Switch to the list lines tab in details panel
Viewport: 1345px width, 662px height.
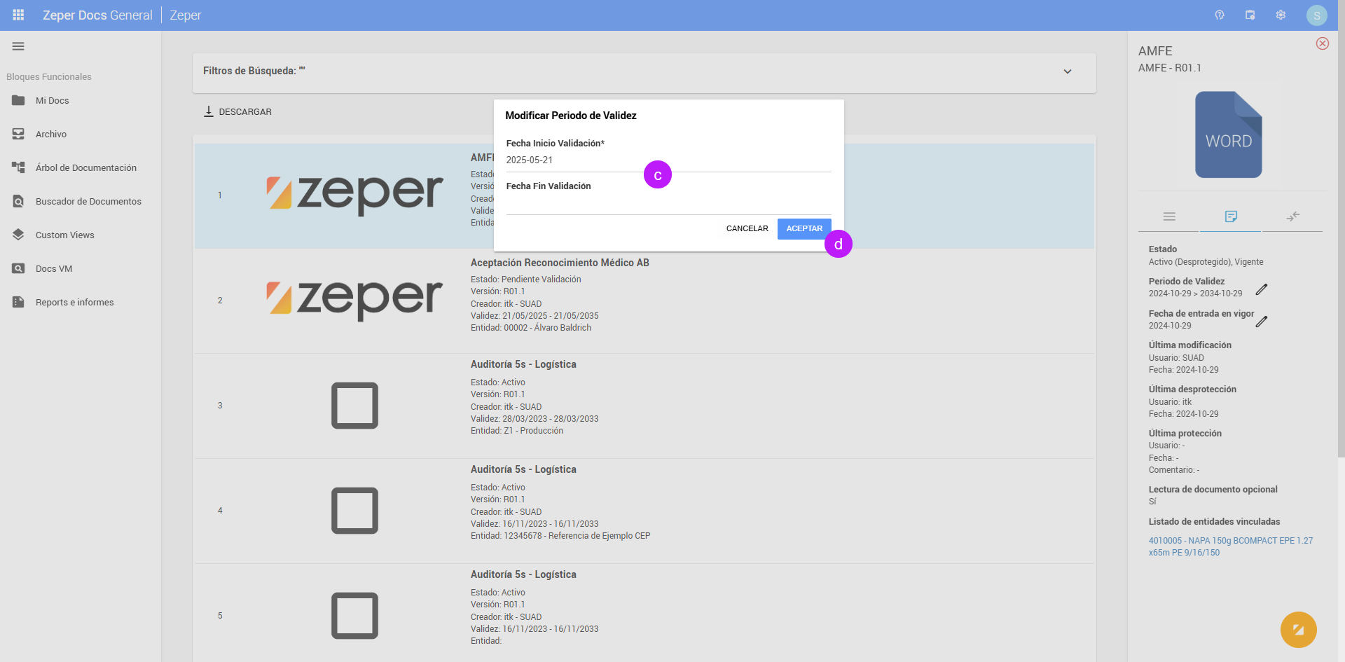coord(1169,216)
